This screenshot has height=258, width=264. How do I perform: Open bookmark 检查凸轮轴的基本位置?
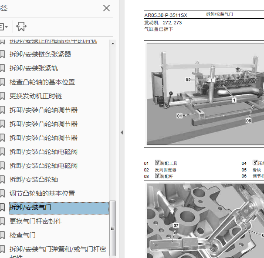(x=42, y=82)
